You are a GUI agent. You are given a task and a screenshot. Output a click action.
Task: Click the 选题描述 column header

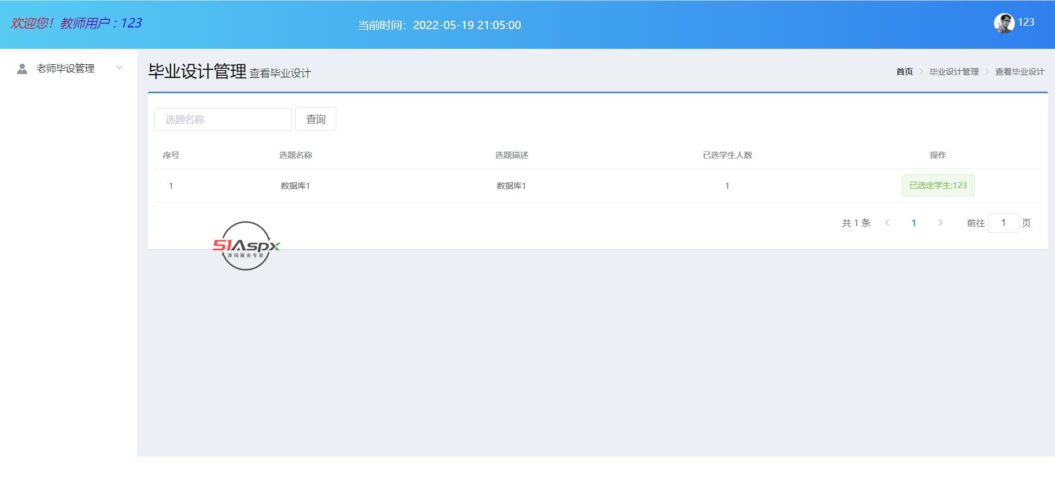click(x=512, y=155)
